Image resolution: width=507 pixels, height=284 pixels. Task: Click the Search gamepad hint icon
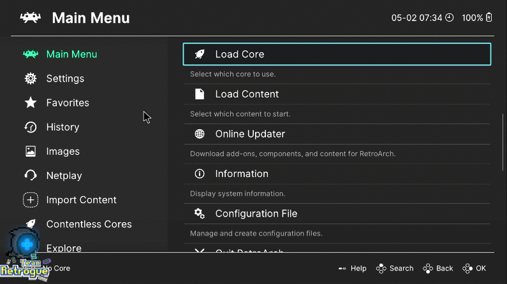pos(381,268)
